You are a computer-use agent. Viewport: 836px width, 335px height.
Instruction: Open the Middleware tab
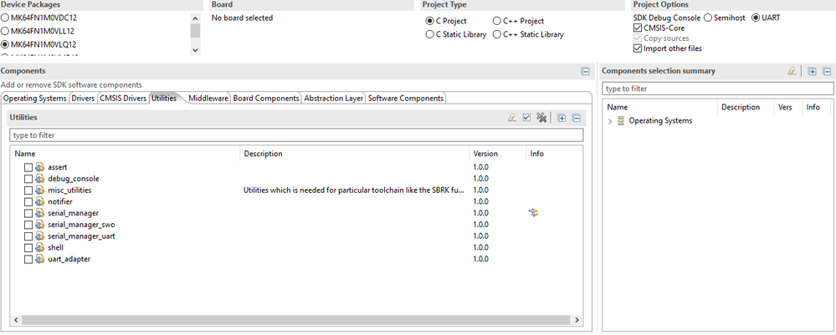tap(208, 99)
